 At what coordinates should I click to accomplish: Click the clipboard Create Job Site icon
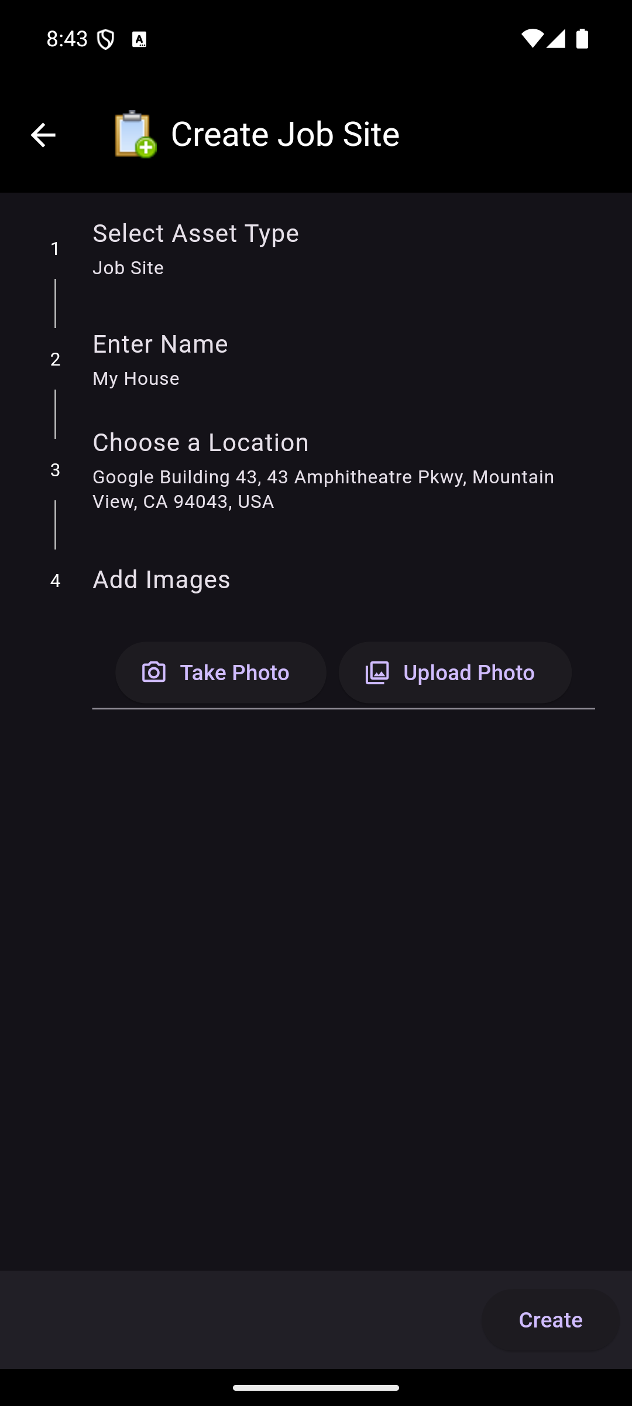tap(135, 134)
